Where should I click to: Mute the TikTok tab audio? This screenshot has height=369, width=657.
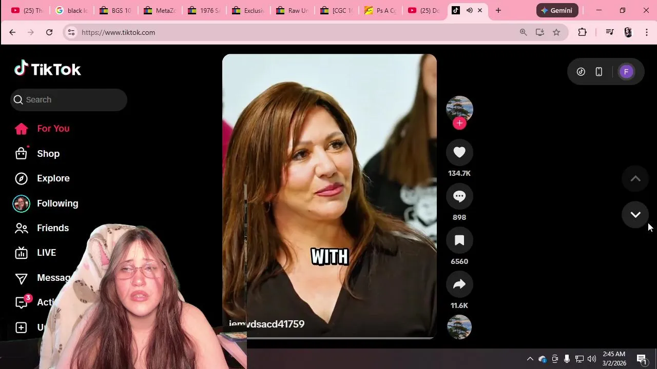pyautogui.click(x=469, y=10)
